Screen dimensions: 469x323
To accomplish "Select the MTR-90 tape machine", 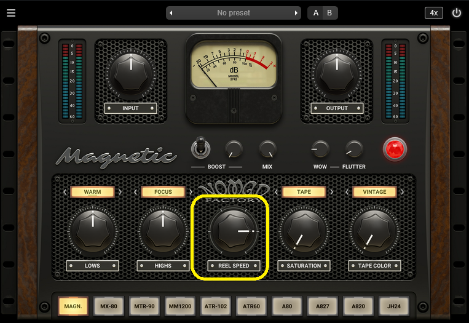I will (x=144, y=306).
